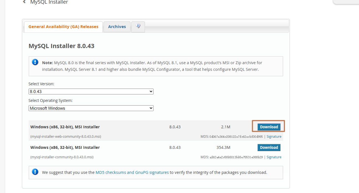The width and height of the screenshot is (359, 193).
Task: Download the 2.1M web MSI installer
Action: point(269,127)
